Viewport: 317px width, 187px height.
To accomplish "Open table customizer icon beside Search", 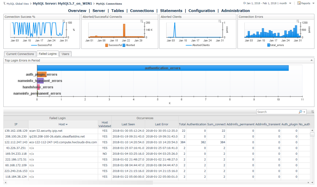I will click(x=313, y=112).
